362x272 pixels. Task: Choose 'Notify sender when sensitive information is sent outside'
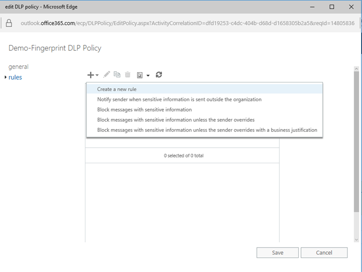(x=204, y=99)
